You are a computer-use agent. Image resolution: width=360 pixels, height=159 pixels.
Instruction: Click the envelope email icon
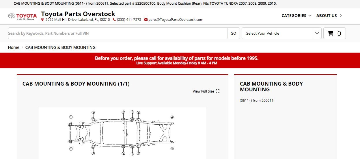click(x=146, y=20)
